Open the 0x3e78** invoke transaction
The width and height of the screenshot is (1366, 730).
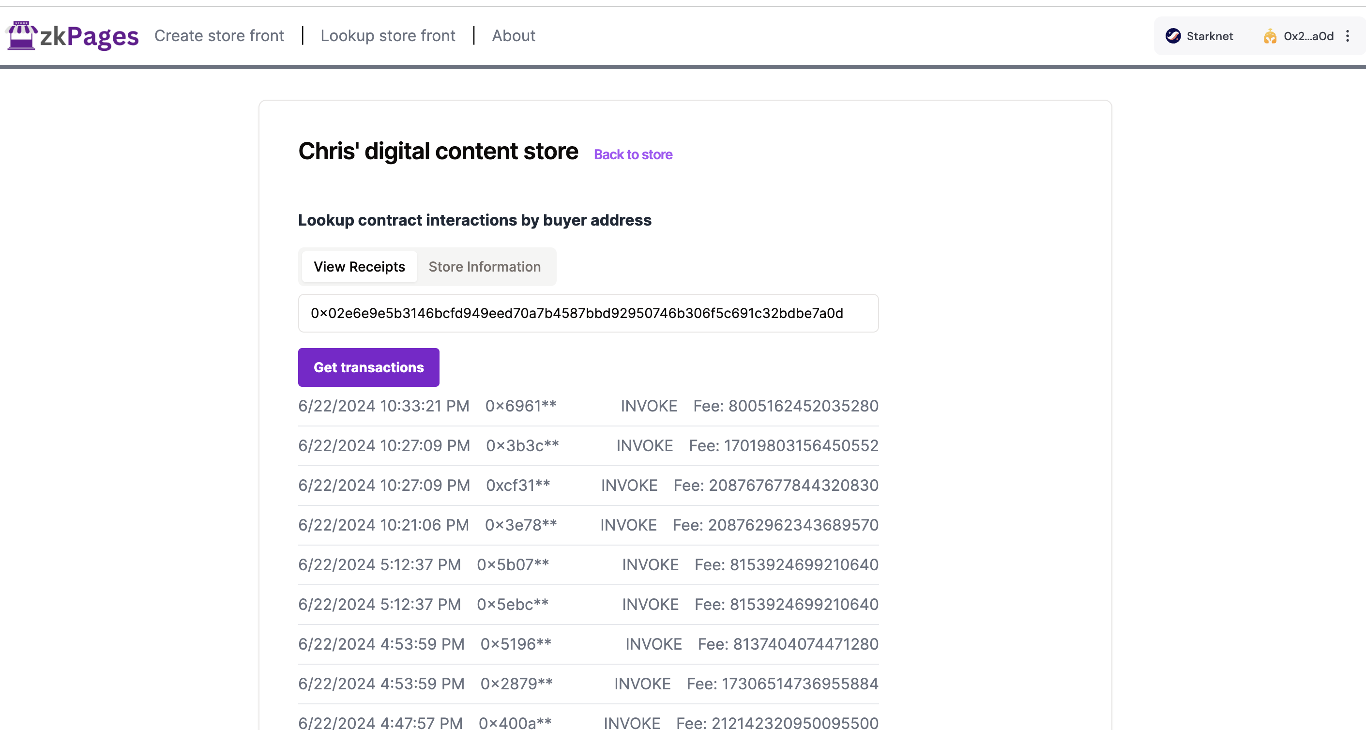pos(521,525)
